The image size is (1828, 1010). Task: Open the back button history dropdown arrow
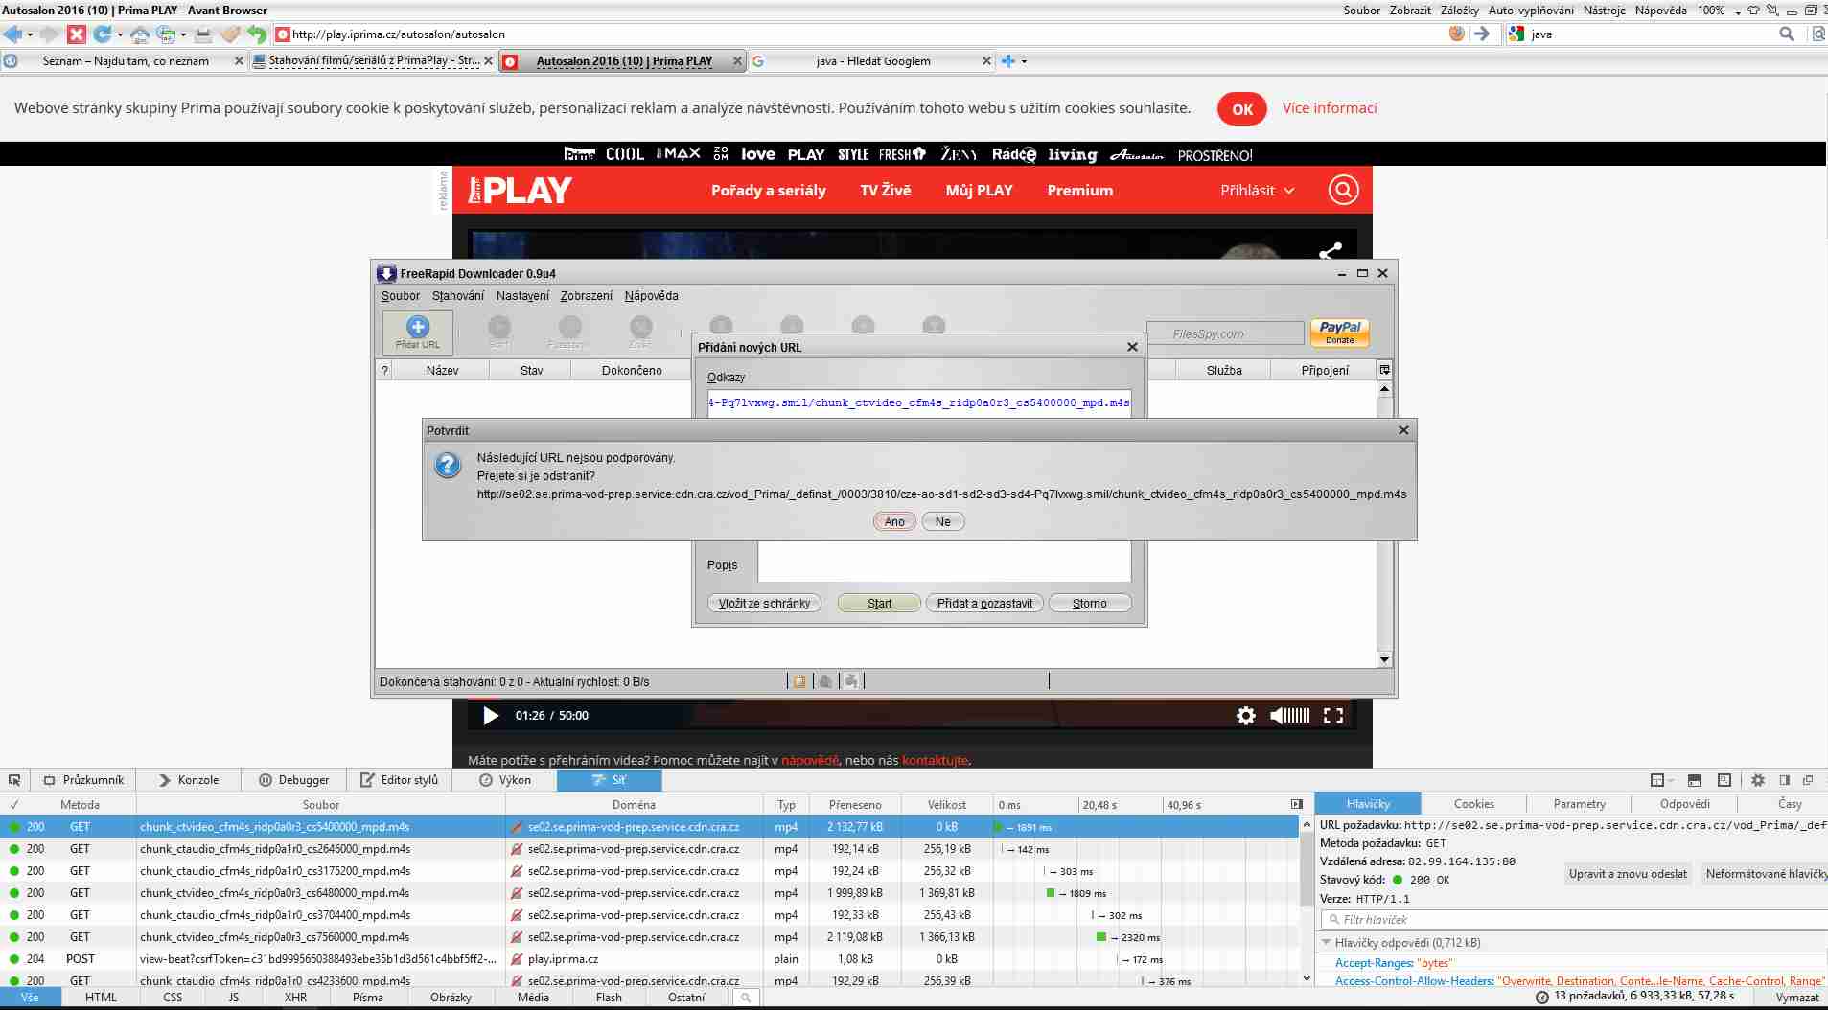coord(30,35)
